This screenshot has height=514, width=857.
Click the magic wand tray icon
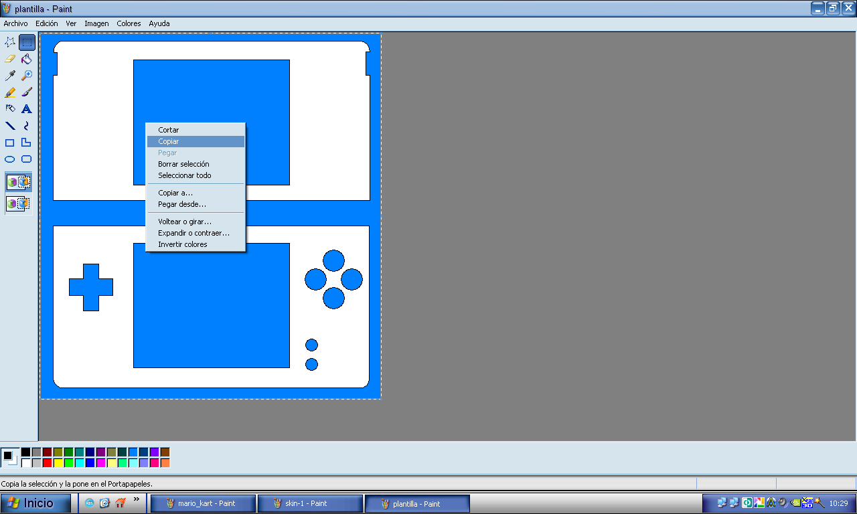tap(820, 503)
